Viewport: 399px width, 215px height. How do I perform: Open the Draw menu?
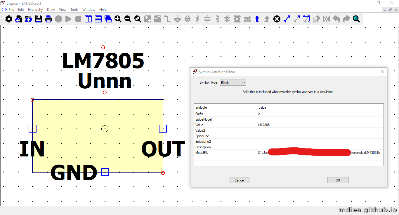click(51, 10)
